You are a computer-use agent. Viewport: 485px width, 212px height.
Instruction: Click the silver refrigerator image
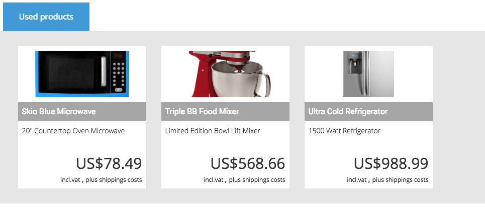click(x=368, y=74)
